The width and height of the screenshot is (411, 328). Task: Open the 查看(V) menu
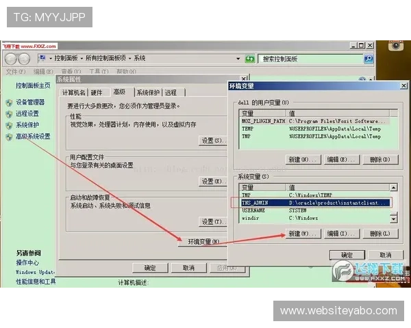click(71, 71)
